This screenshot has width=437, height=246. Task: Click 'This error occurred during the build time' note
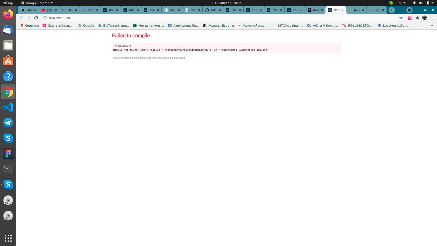(149, 58)
